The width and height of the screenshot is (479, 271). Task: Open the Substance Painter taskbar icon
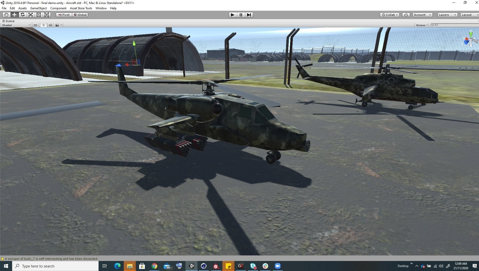(x=216, y=266)
